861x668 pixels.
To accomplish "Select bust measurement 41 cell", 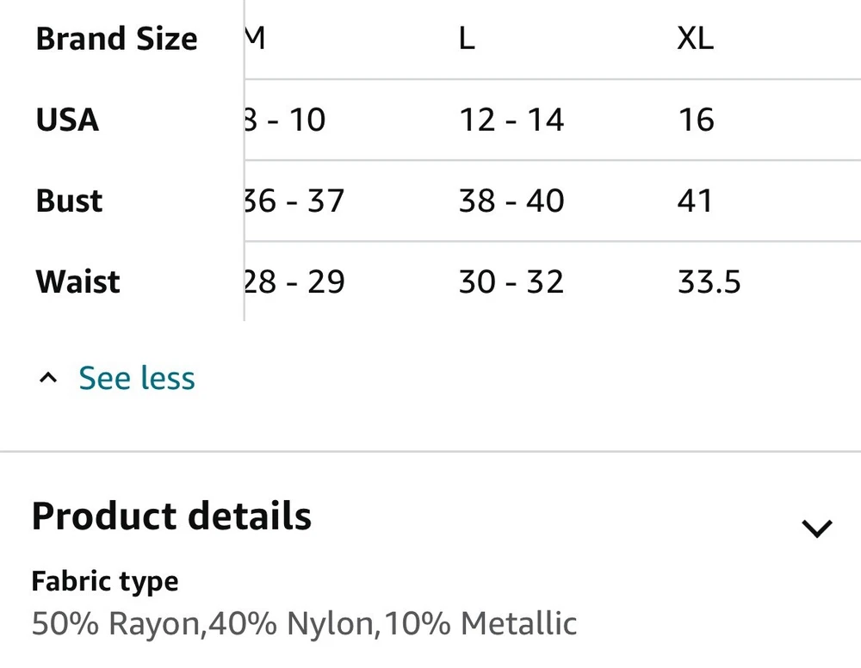I will coord(695,201).
